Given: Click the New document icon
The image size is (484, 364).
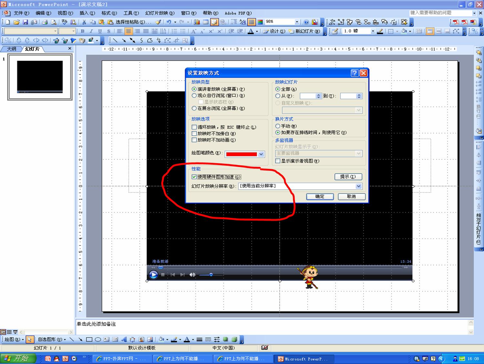Looking at the screenshot, I should (x=8, y=22).
